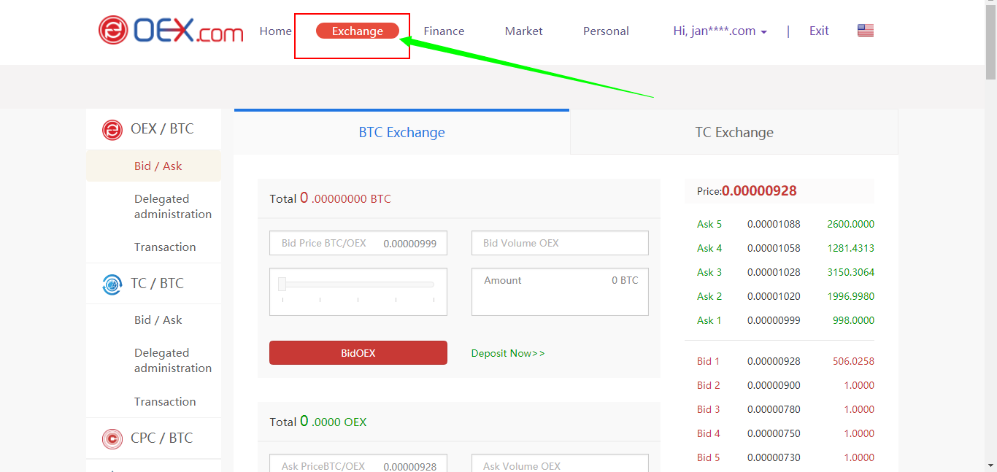Screen dimensions: 997x472
Task: Click the OEX.com logo
Action: (171, 30)
